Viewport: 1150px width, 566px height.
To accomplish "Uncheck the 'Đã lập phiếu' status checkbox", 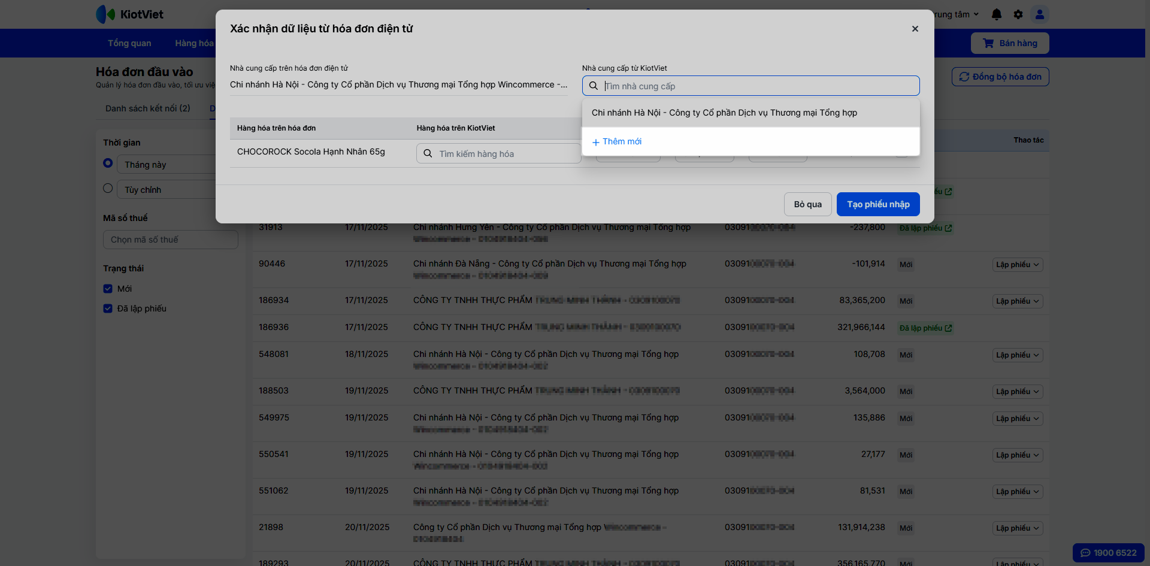I will [x=108, y=308].
